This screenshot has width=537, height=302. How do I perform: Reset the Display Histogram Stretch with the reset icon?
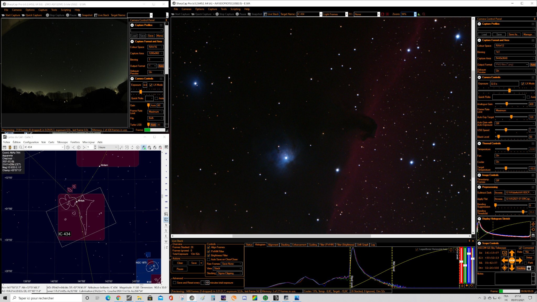click(533, 230)
